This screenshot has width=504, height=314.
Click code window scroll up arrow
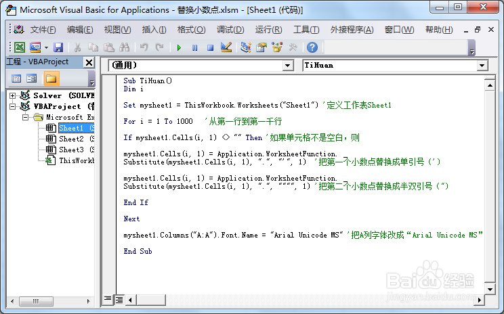pos(490,85)
